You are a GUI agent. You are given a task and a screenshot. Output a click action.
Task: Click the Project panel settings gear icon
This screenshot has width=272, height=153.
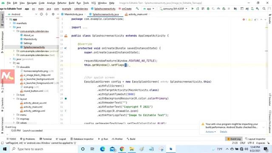(53, 14)
